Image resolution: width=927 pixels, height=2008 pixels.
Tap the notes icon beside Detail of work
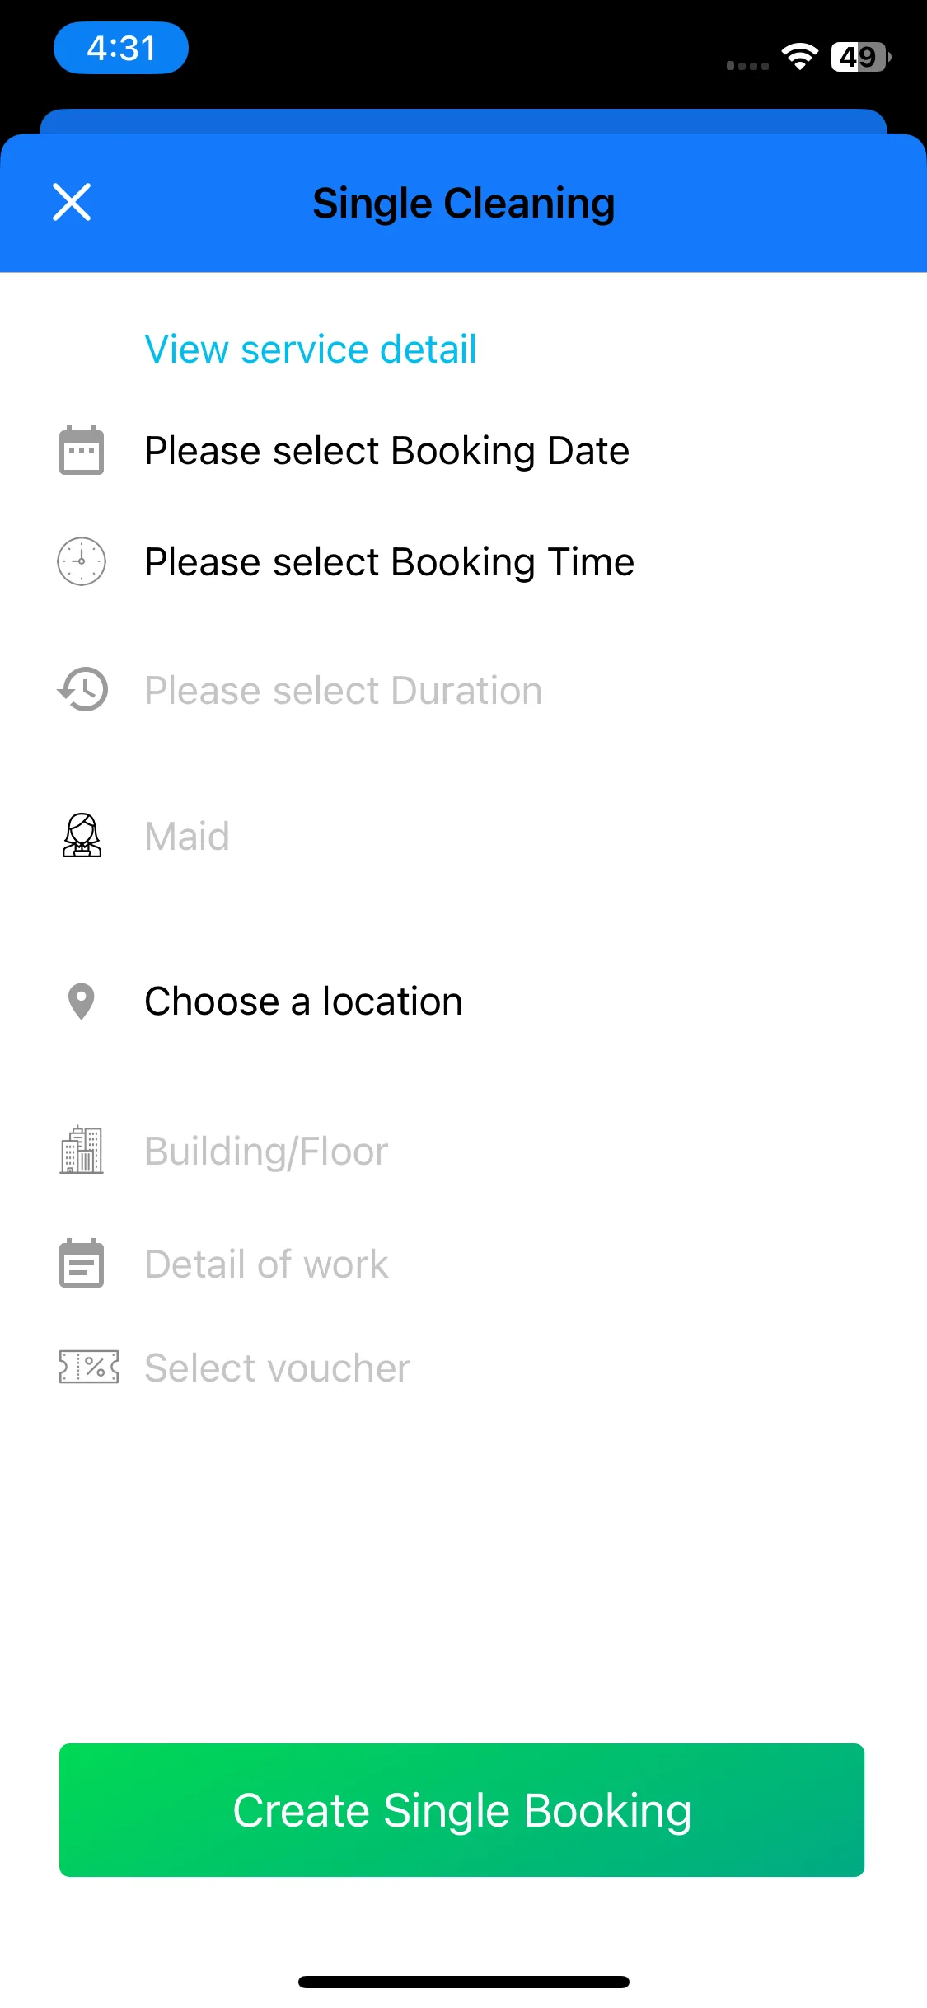(x=82, y=1263)
